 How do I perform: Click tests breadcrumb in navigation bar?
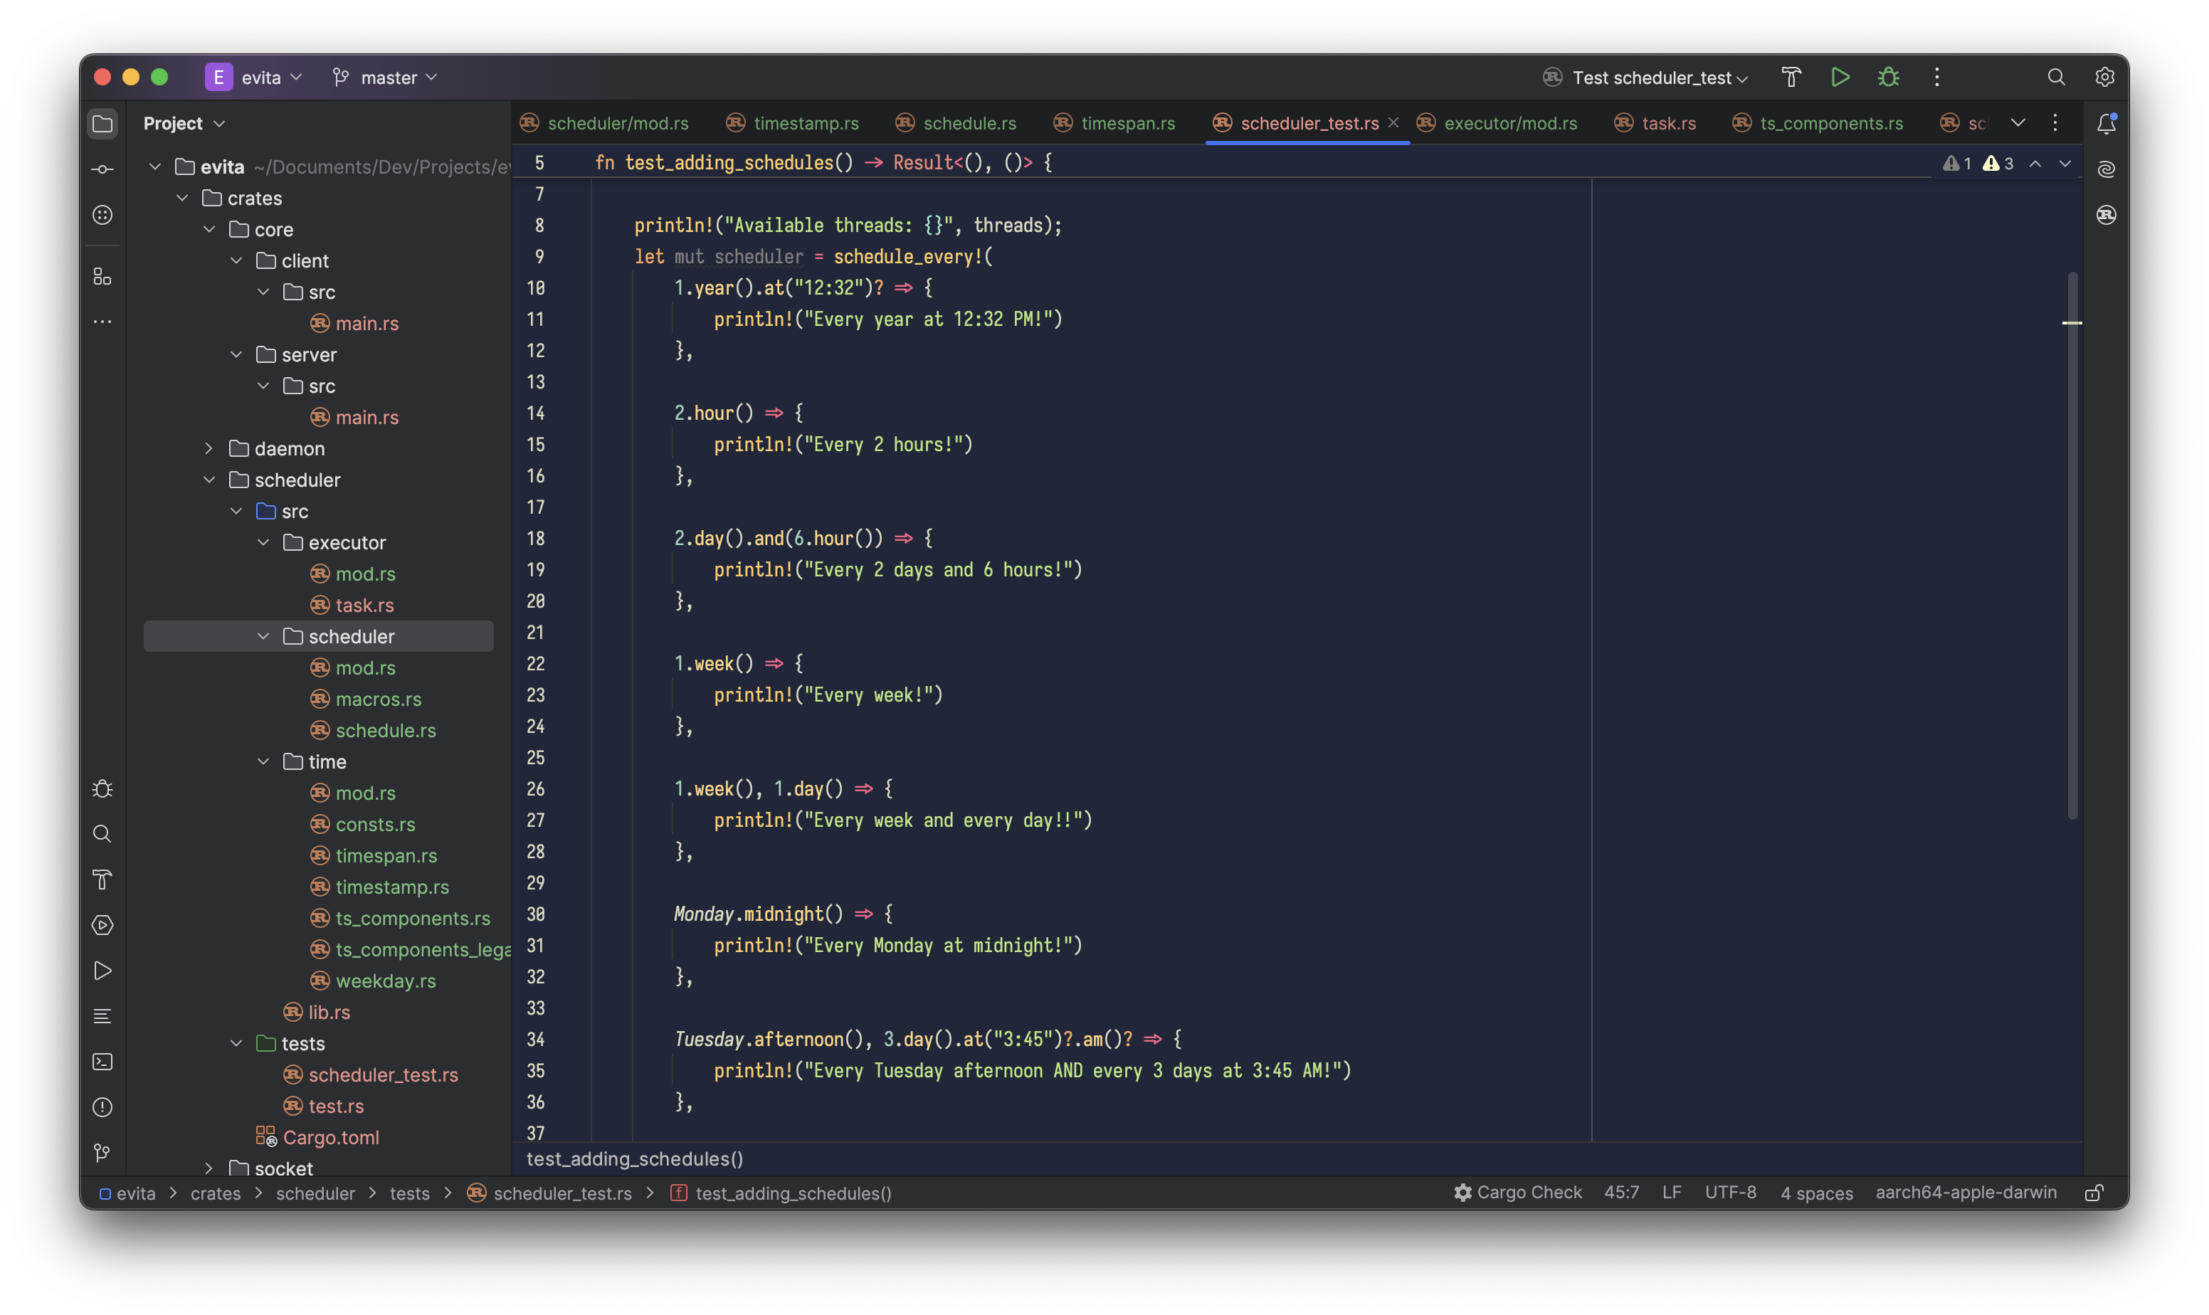[409, 1193]
